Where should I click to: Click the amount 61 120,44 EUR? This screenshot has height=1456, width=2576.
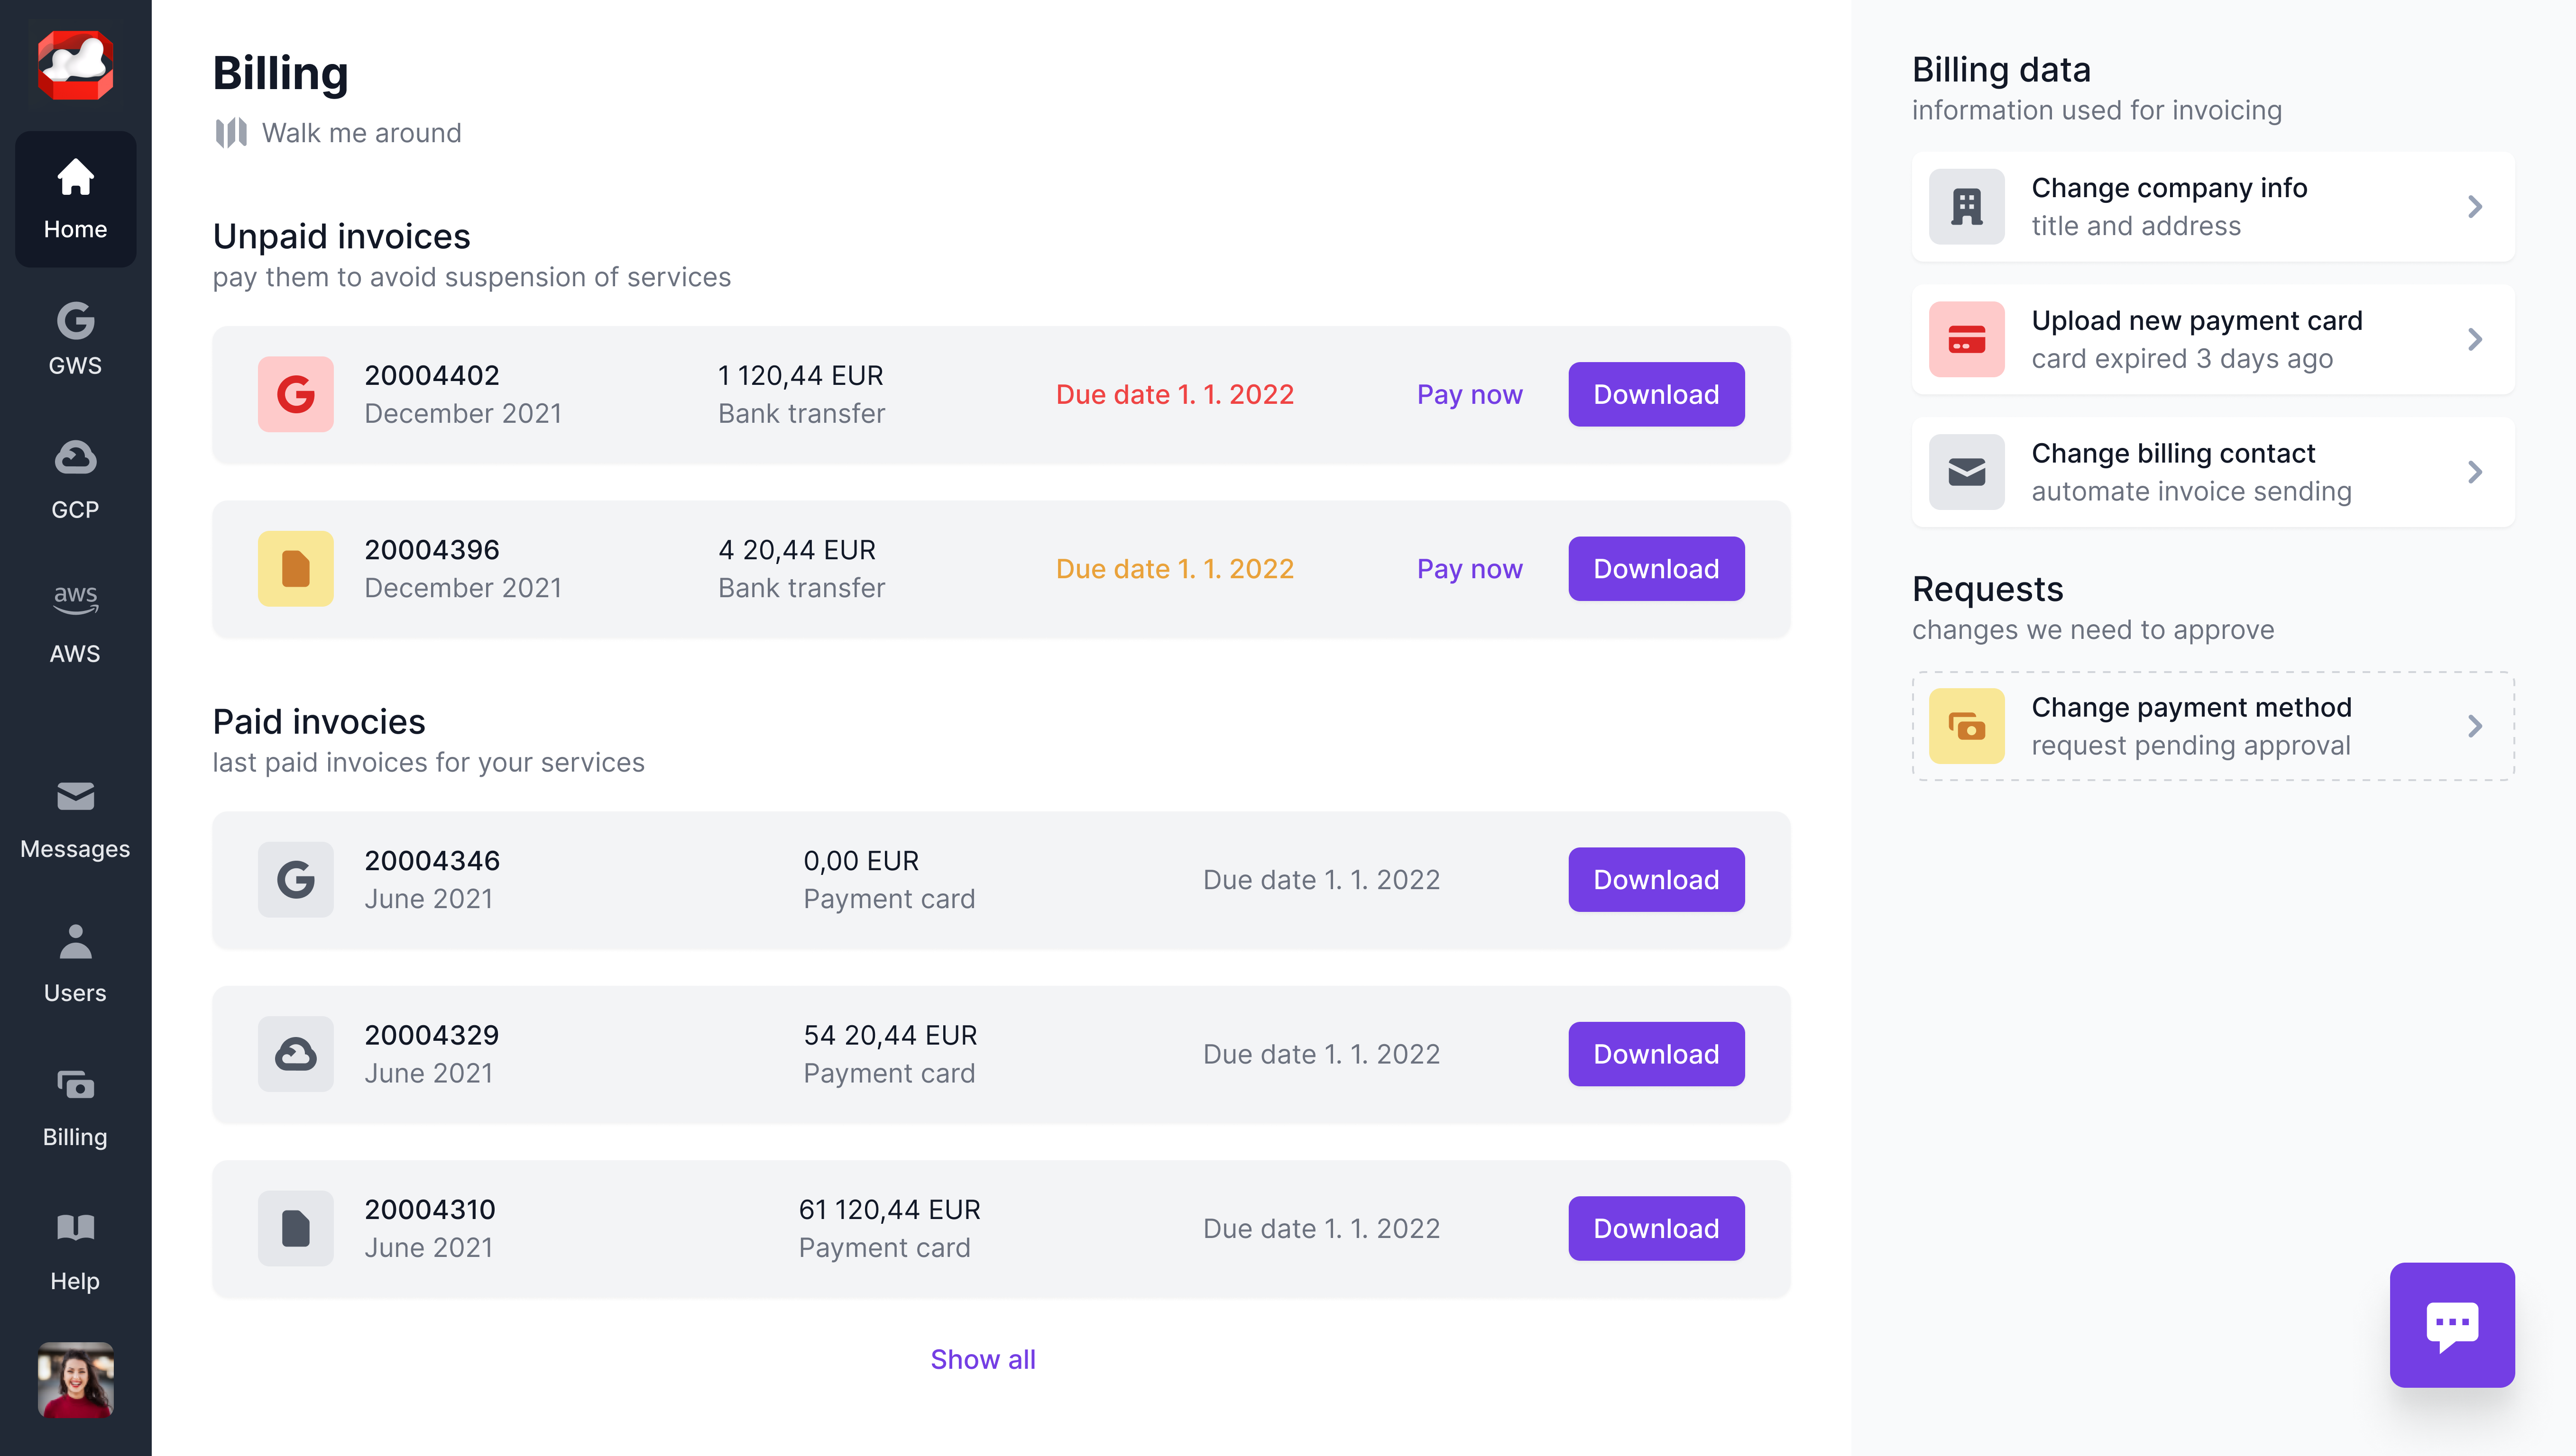pyautogui.click(x=888, y=1209)
